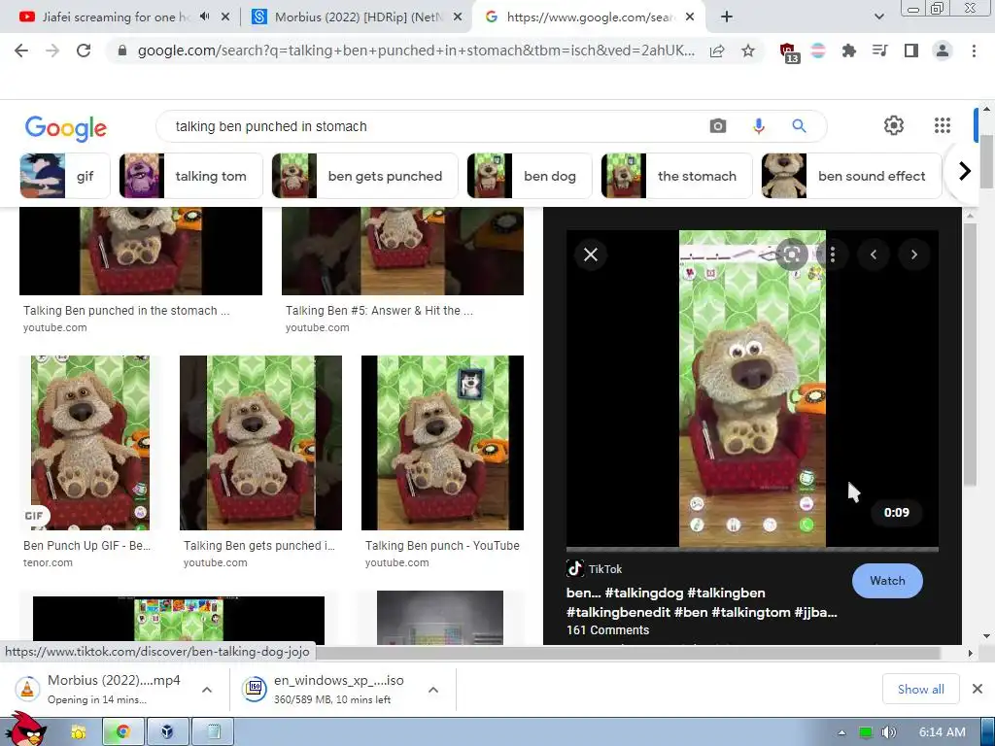Open the preview panel three-dot options
995x746 pixels.
click(x=833, y=255)
